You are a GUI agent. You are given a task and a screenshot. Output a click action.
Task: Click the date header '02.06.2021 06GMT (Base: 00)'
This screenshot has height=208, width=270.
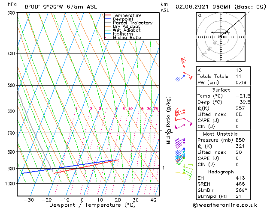pyautogui.click(x=221, y=7)
